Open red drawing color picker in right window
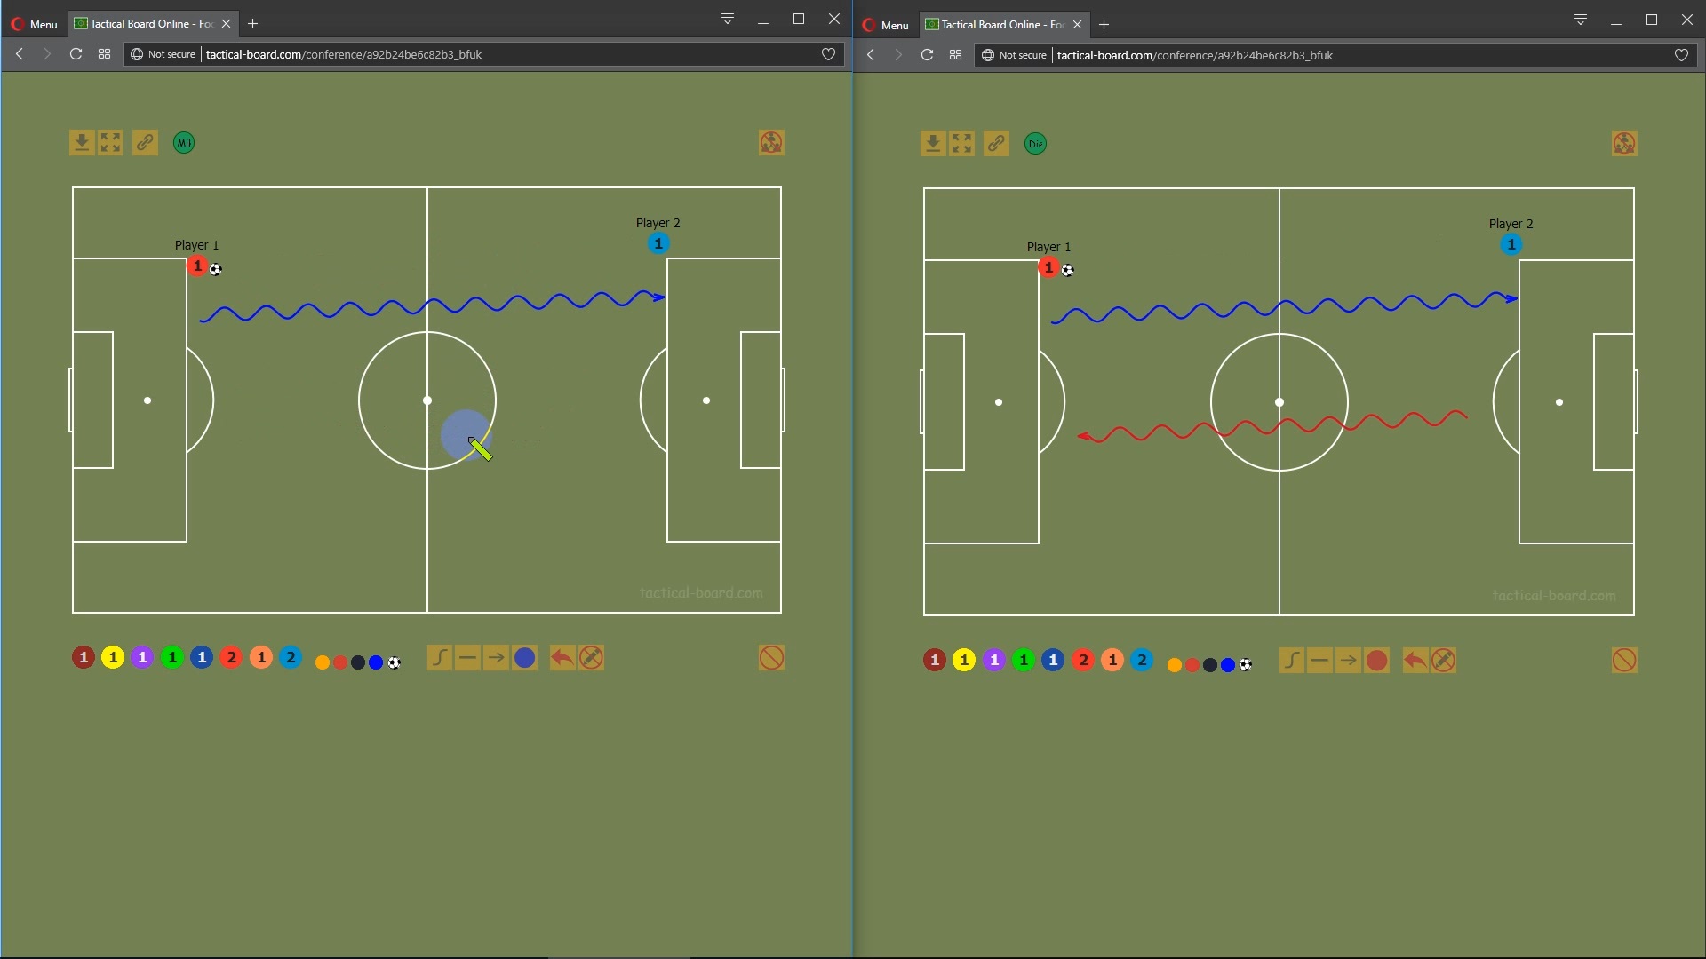This screenshot has height=959, width=1706. coord(1377,661)
